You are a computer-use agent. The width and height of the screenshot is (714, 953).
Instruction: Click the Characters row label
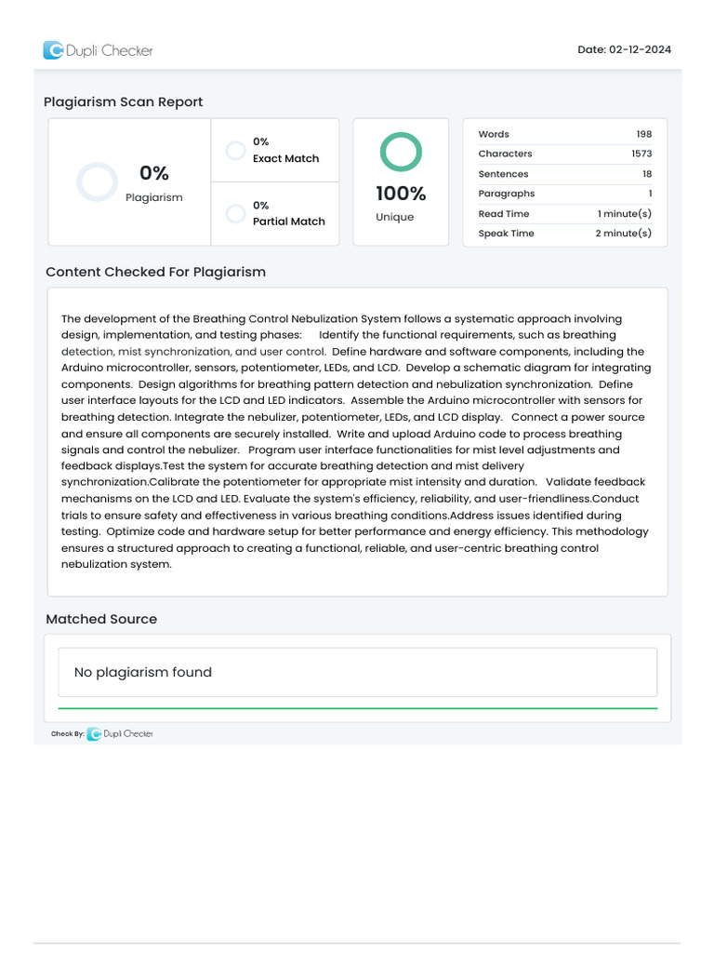click(505, 154)
